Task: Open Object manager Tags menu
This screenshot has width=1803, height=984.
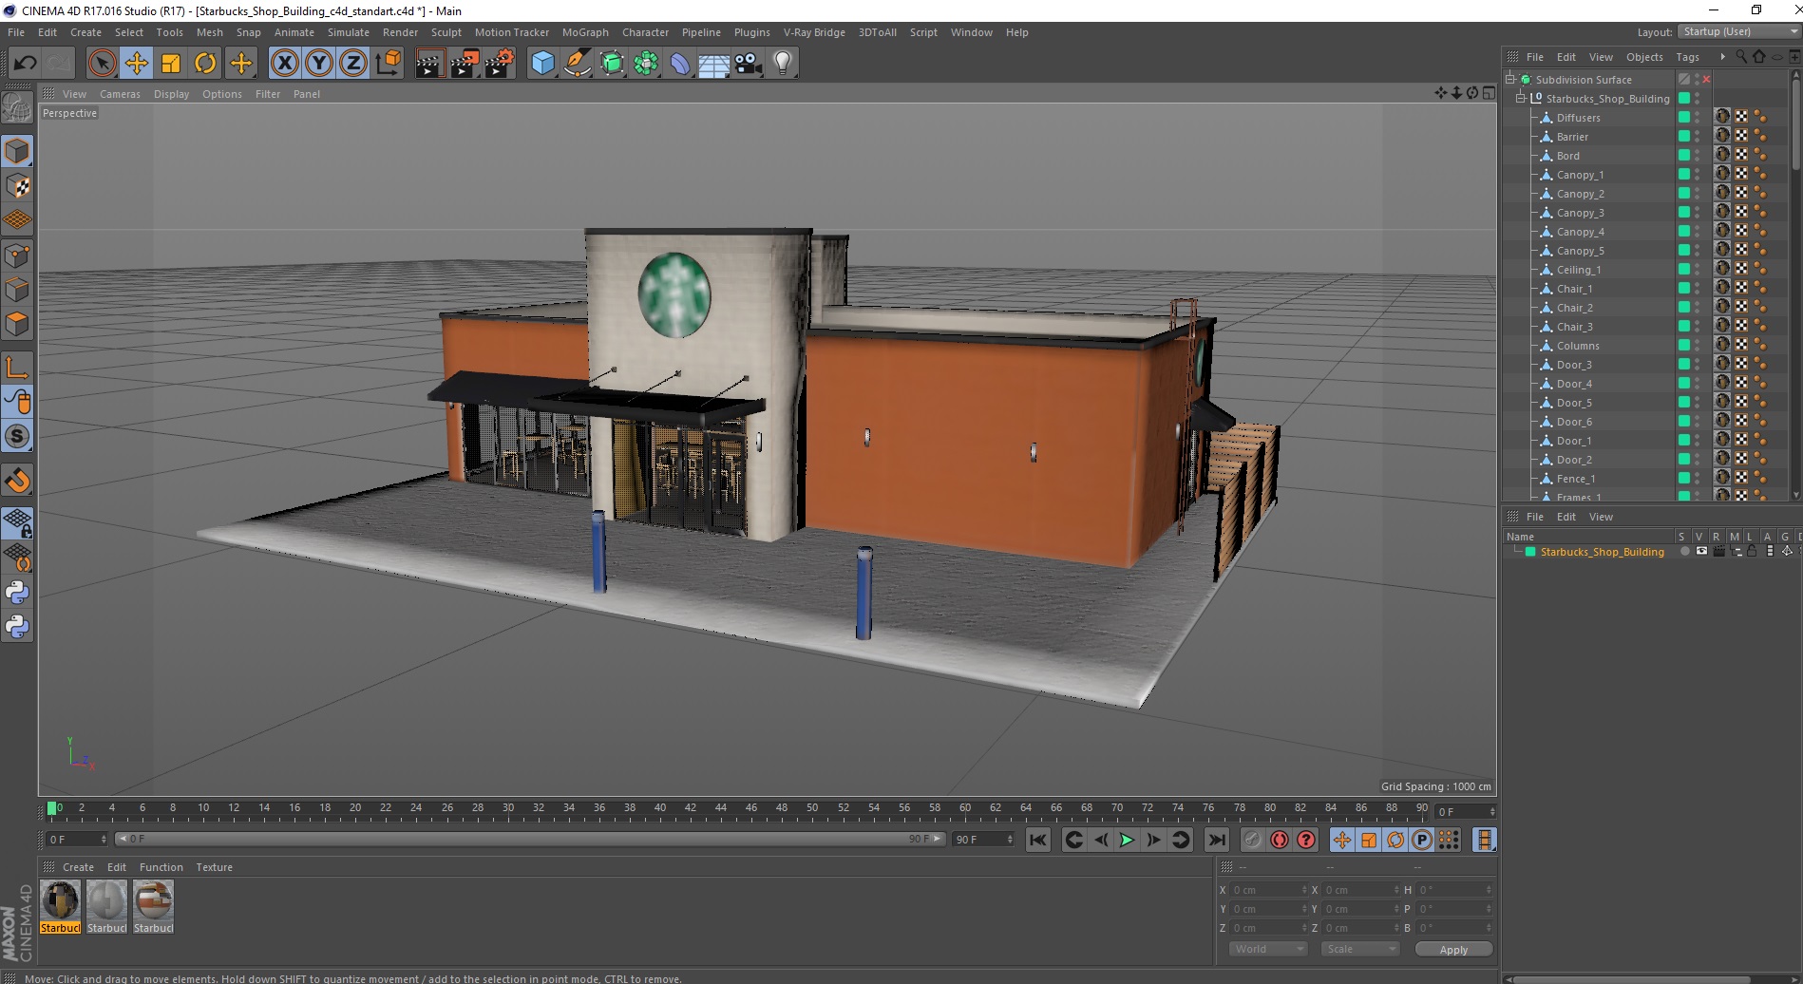Action: 1687,57
